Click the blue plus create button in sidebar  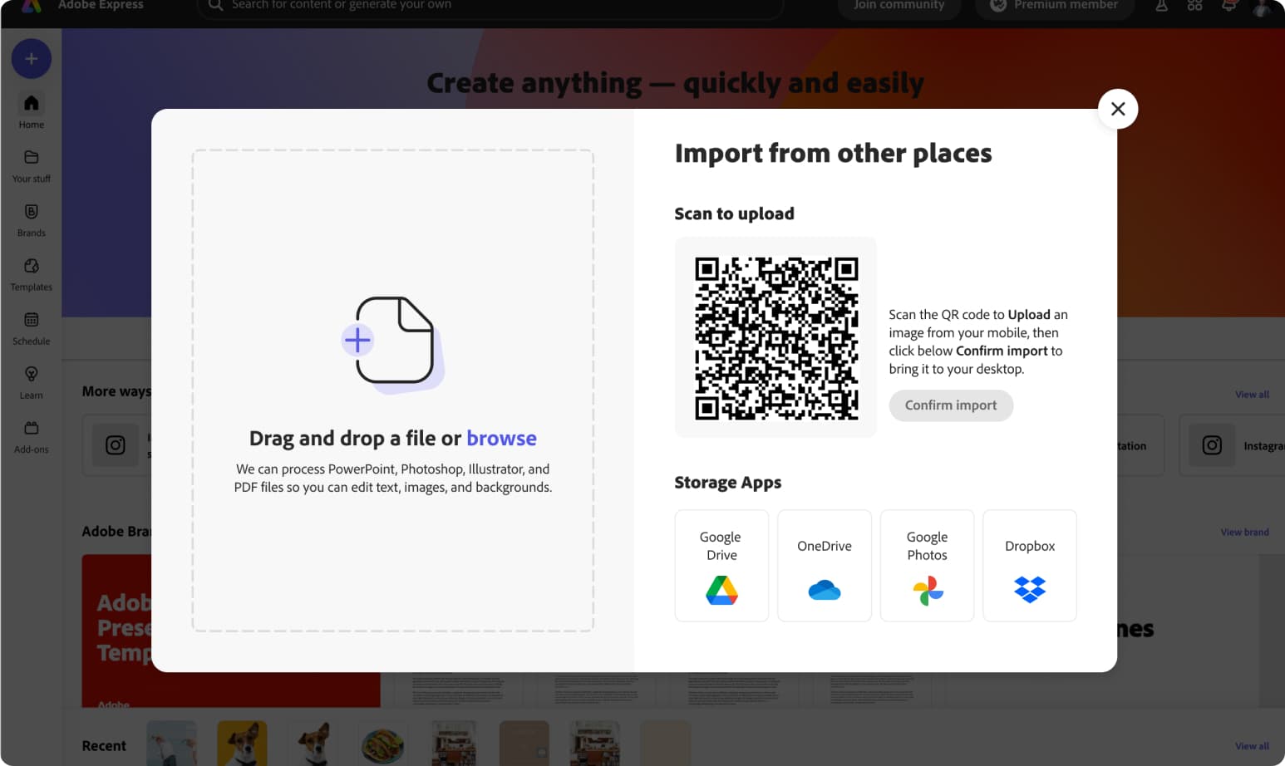(x=32, y=59)
